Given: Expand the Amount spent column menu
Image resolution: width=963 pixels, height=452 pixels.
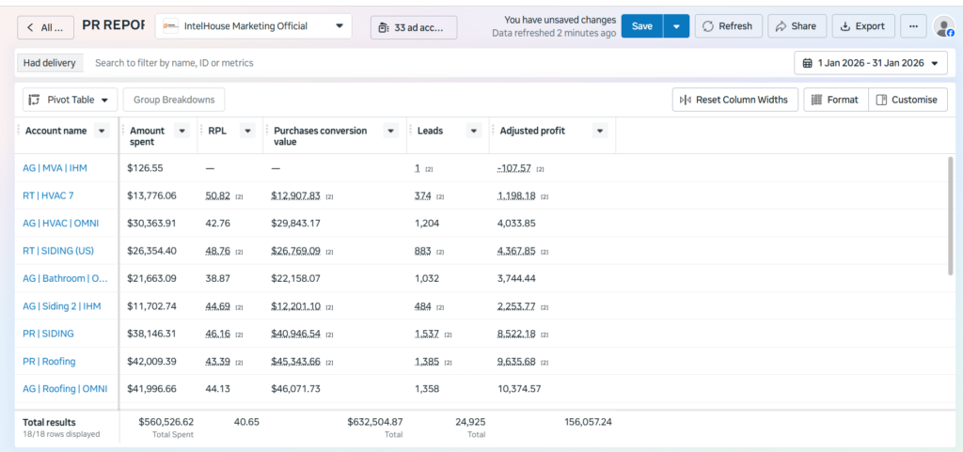Looking at the screenshot, I should (x=182, y=131).
